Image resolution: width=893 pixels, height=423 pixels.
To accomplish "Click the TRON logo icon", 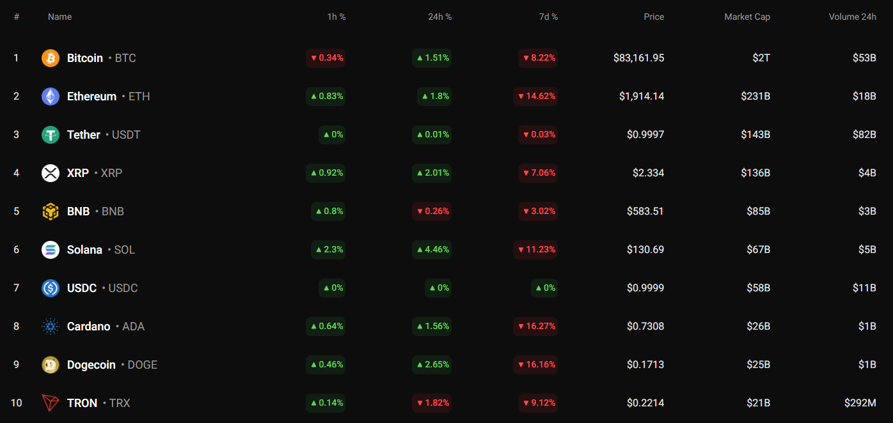I will click(x=51, y=403).
